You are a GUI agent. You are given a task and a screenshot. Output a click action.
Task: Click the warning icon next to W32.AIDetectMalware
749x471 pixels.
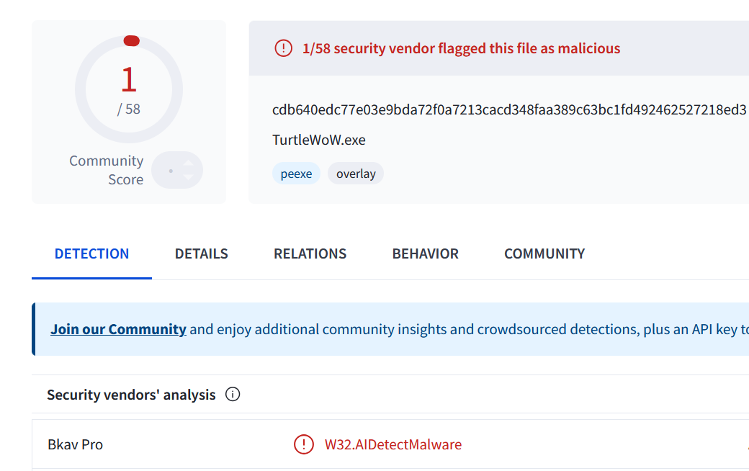pos(304,444)
